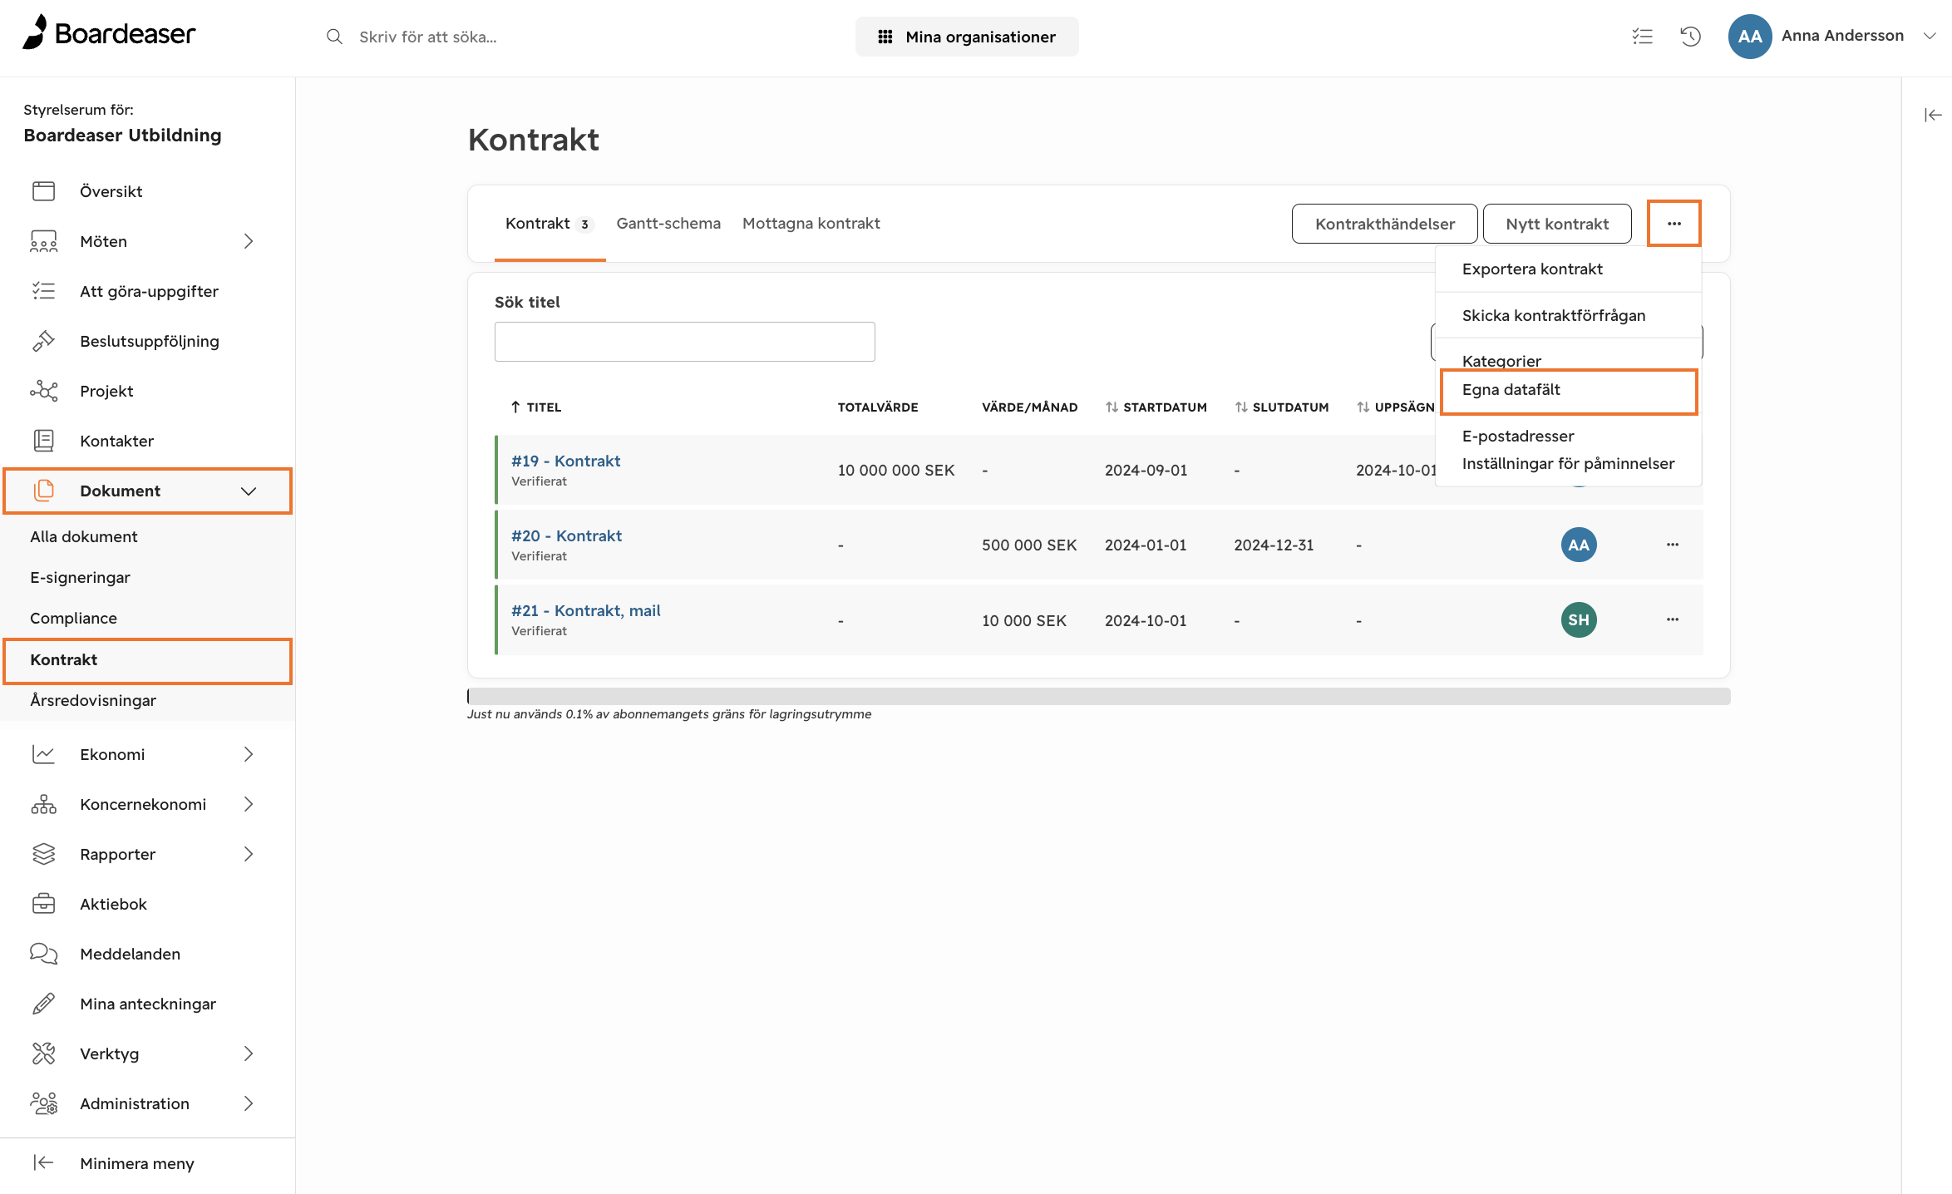Click the Möten sidebar icon
Screen dimensions: 1952x1194
44,241
